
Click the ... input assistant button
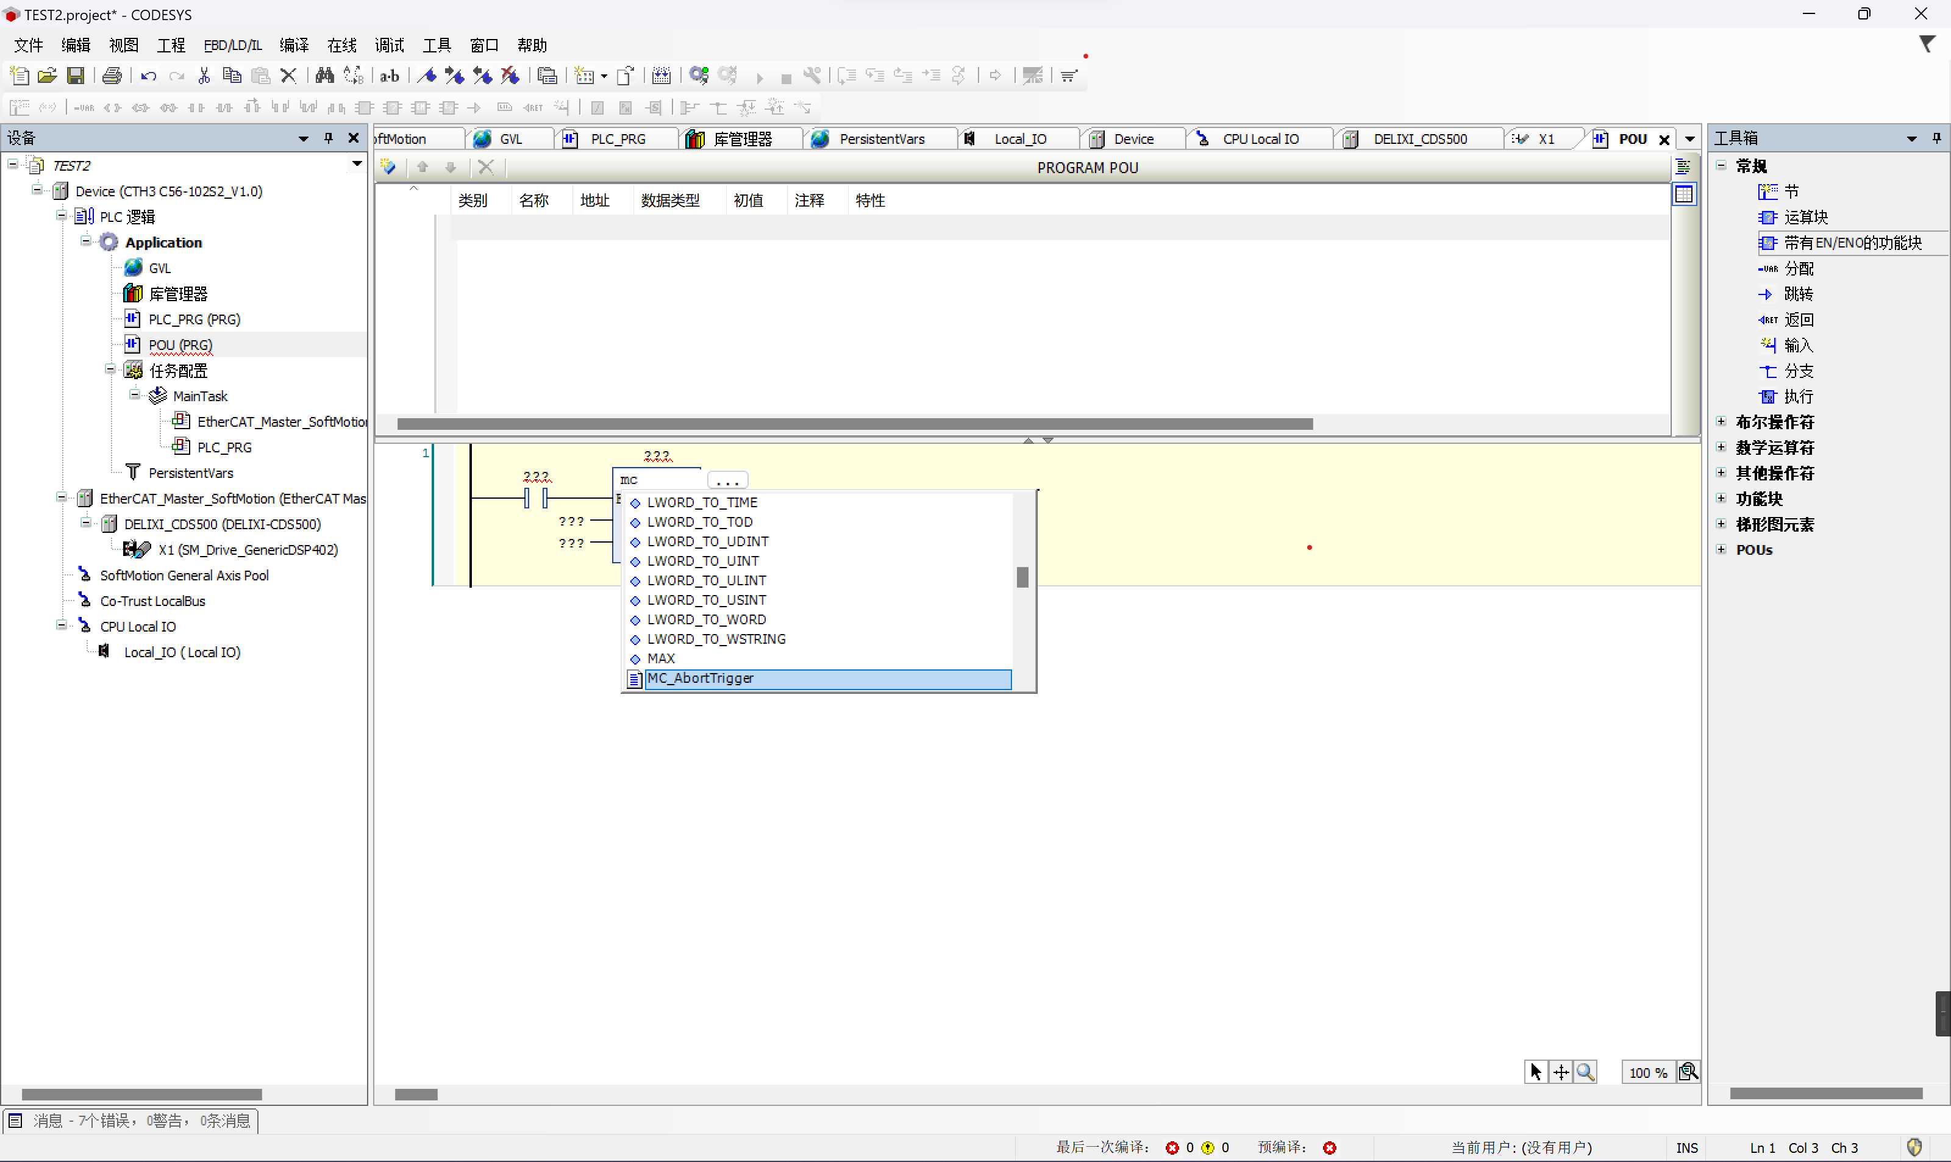point(727,479)
